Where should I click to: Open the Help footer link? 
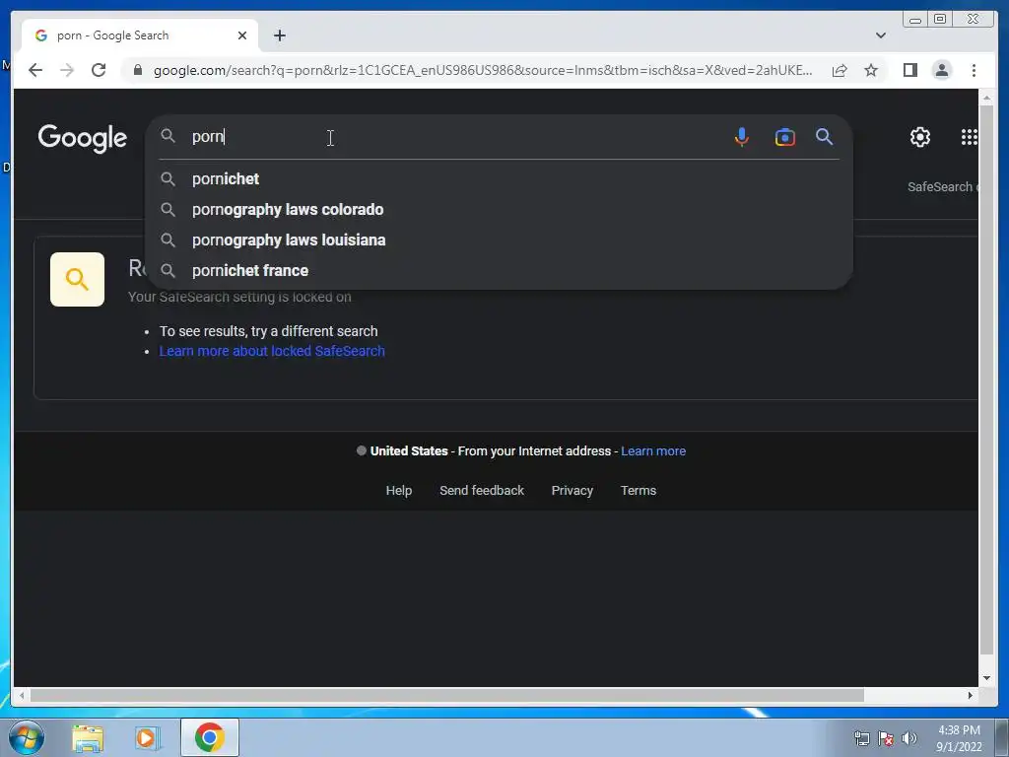point(399,491)
